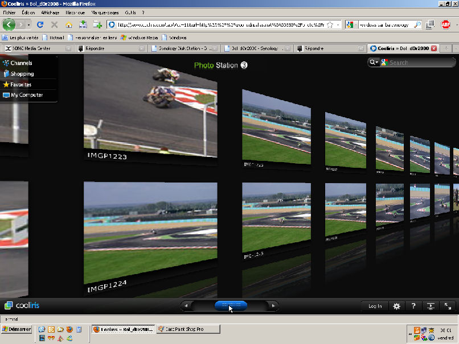Viewport: 459px width, 344px height.
Task: Open Cooliris help question mark
Action: point(413,306)
